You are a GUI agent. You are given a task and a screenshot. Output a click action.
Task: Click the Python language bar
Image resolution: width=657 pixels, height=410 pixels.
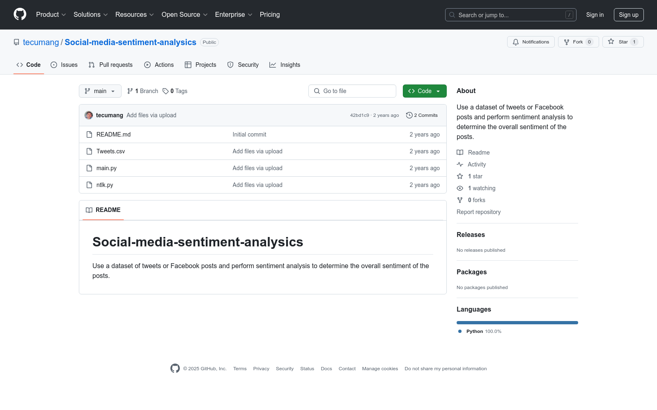[517, 323]
